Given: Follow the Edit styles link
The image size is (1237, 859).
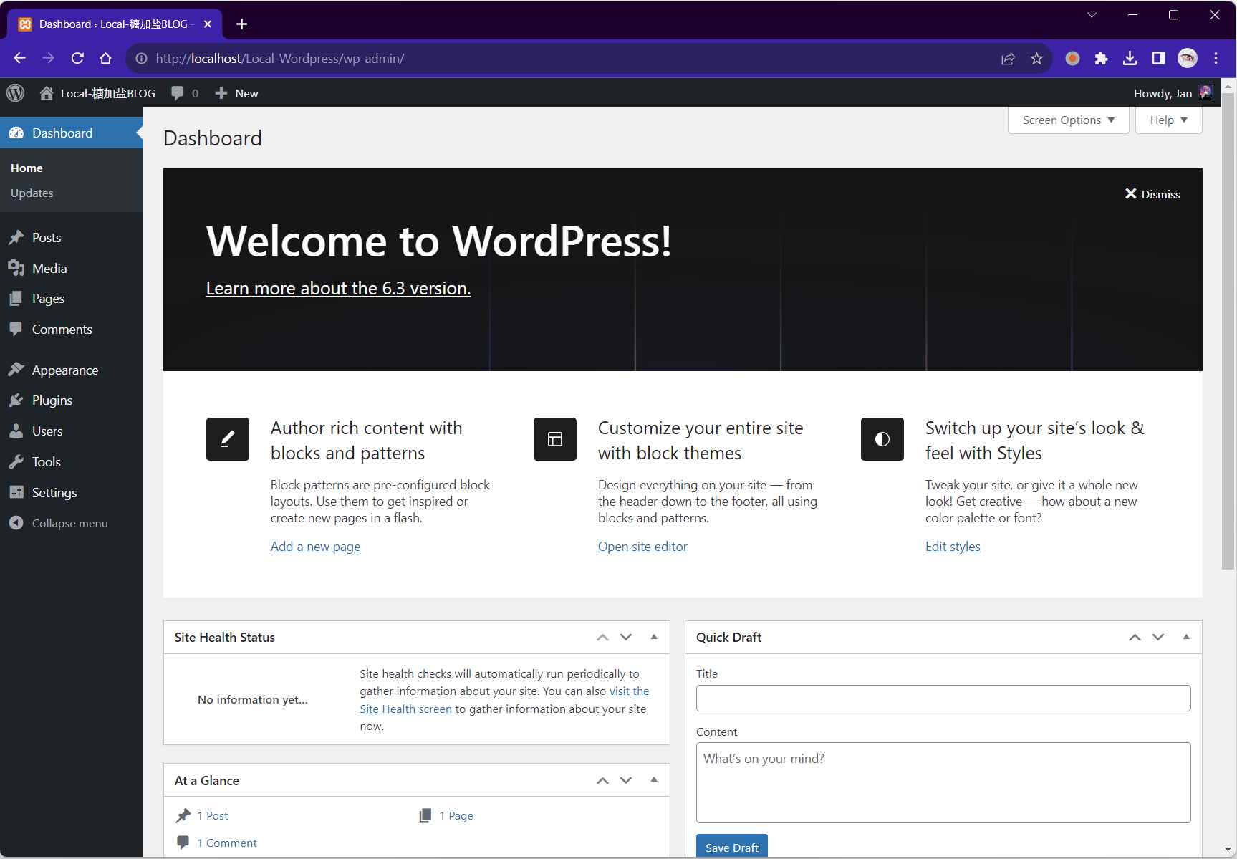Looking at the screenshot, I should [953, 547].
